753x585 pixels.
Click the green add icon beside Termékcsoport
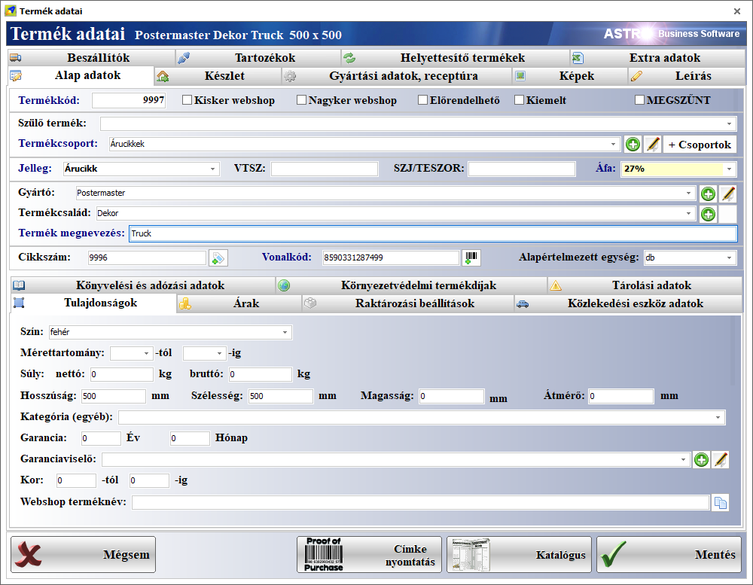(633, 144)
